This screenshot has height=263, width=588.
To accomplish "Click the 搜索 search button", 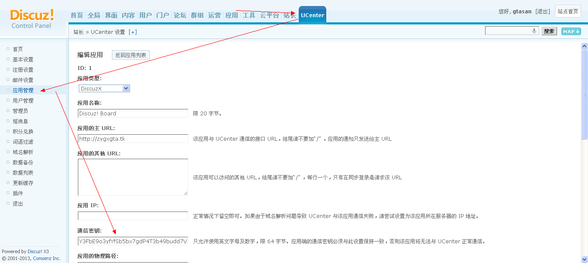I will point(549,31).
